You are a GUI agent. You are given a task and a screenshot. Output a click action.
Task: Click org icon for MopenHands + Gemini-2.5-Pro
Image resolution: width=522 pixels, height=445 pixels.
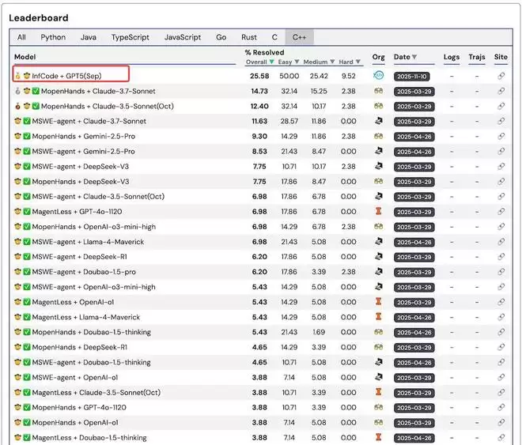379,136
